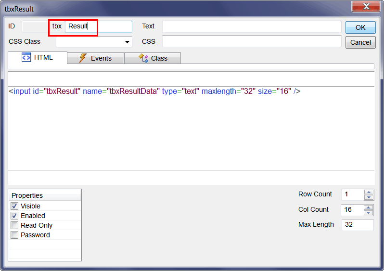Click the input tag HTML code line
The height and width of the screenshot is (271, 384).
(154, 91)
